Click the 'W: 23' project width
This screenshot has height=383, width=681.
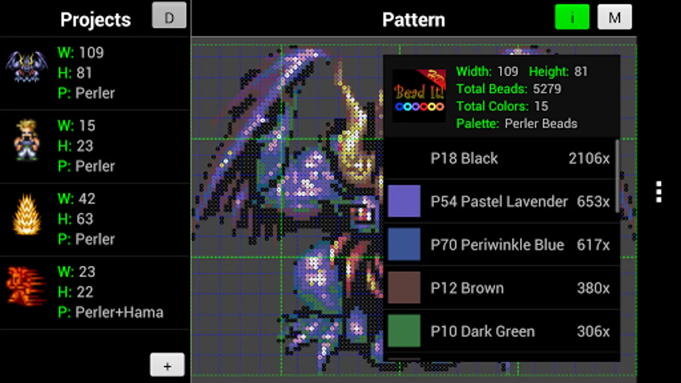tap(77, 272)
